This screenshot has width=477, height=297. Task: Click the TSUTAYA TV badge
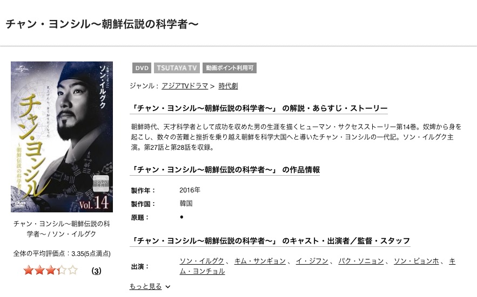tap(177, 68)
